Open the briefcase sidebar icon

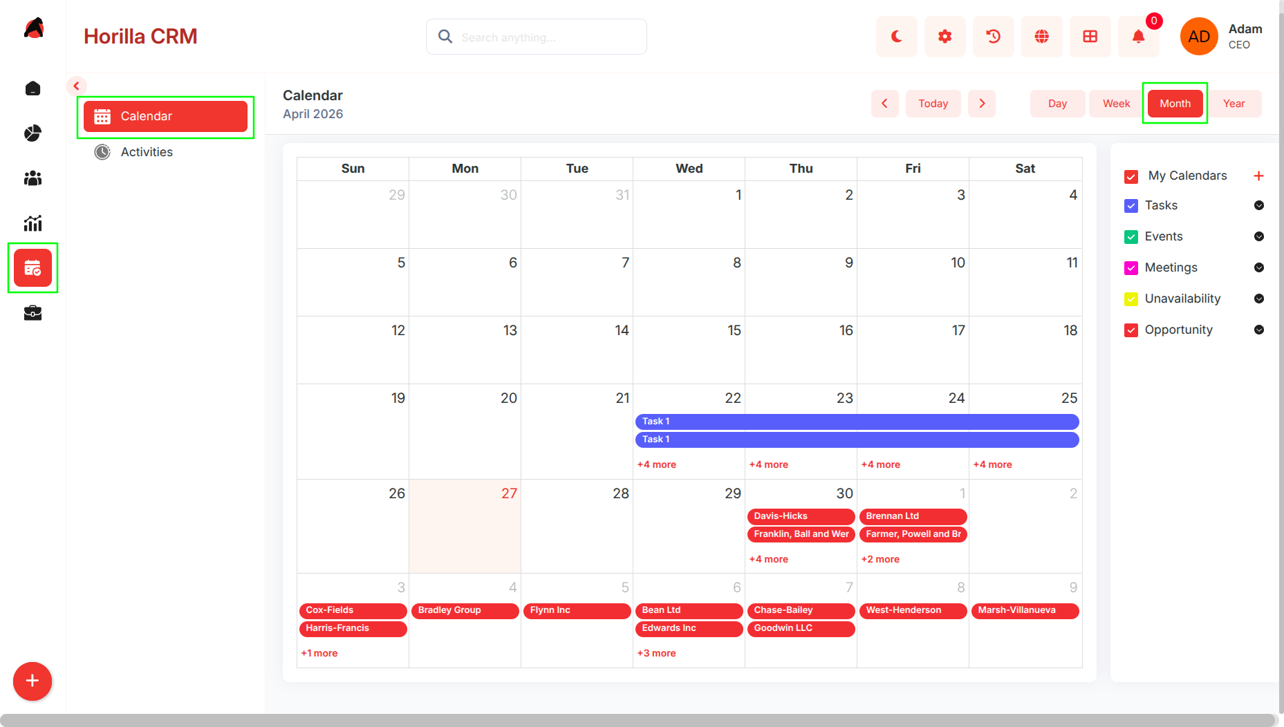point(32,313)
